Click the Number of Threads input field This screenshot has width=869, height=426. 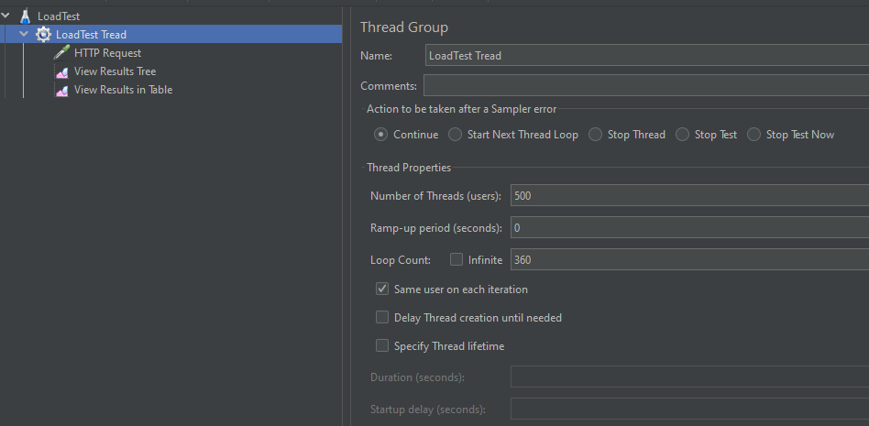click(687, 195)
